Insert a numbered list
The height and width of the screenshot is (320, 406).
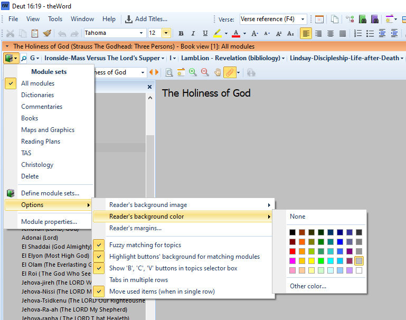pyautogui.click(x=358, y=33)
